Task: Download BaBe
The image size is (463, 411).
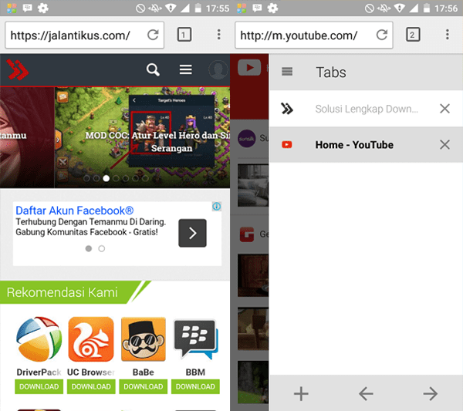Action: tap(144, 386)
